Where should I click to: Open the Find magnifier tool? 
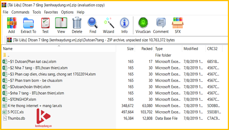click(93, 25)
